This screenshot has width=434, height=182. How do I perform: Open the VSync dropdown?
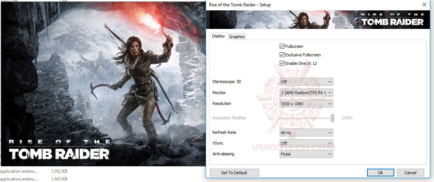[x=306, y=143]
